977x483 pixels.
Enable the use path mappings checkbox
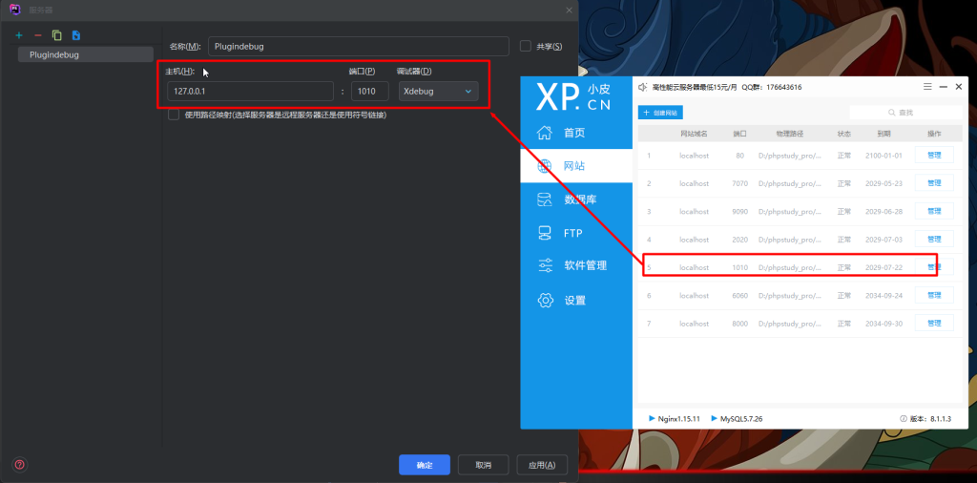coord(174,115)
